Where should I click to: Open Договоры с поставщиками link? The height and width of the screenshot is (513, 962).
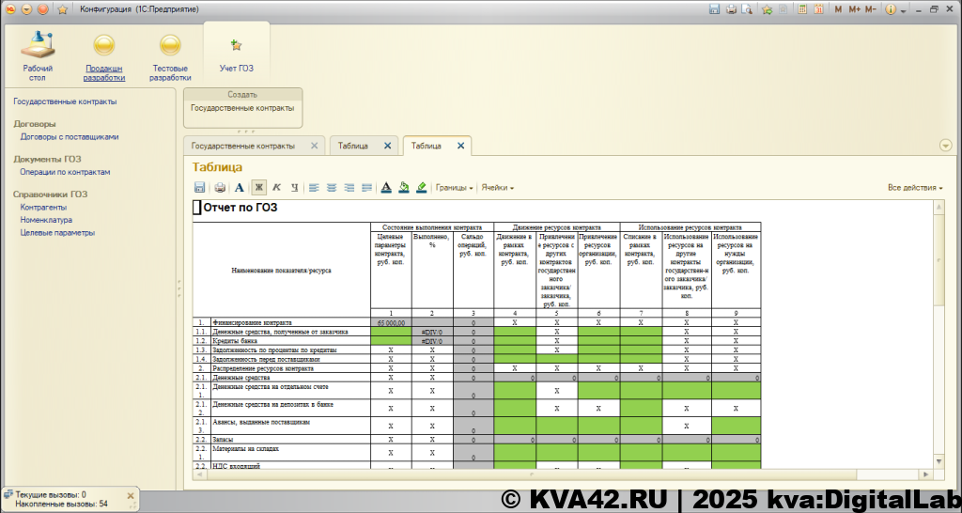click(70, 136)
